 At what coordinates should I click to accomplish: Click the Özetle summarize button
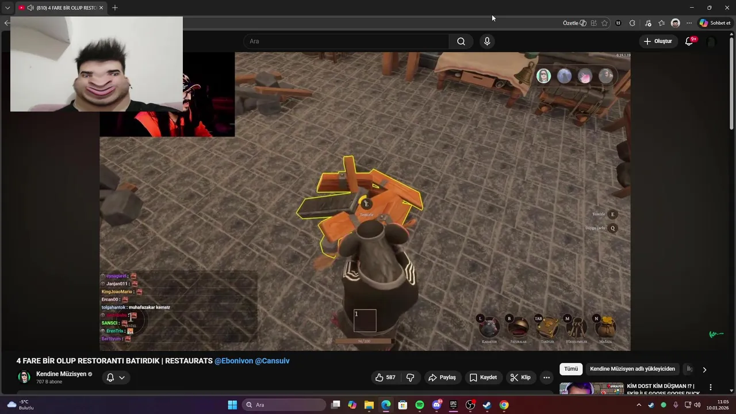[x=574, y=23]
